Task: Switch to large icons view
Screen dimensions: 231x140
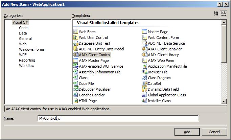Action: click(x=216, y=14)
